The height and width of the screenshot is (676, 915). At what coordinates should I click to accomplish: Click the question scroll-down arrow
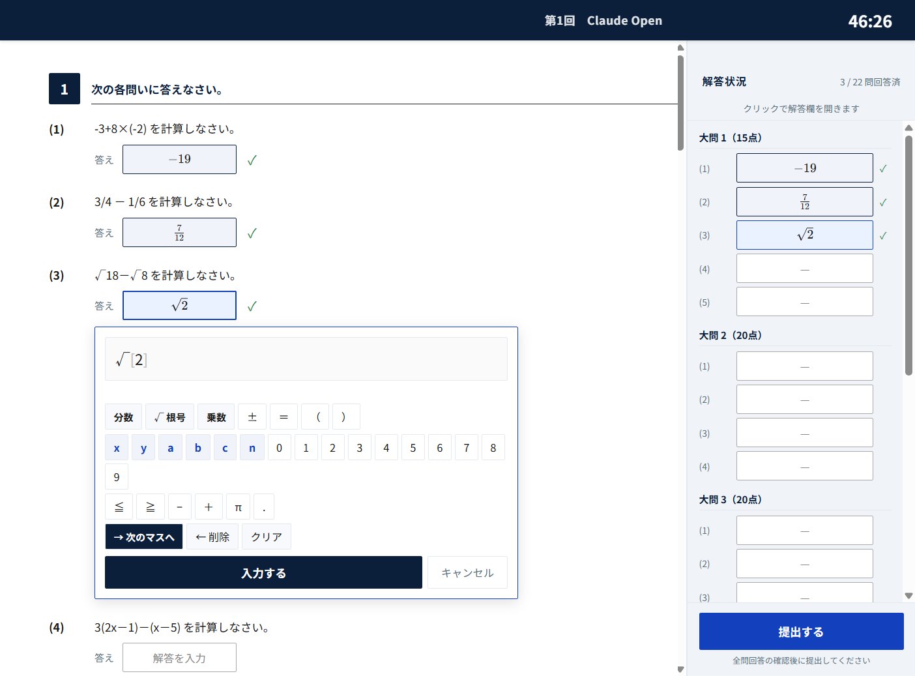click(680, 669)
